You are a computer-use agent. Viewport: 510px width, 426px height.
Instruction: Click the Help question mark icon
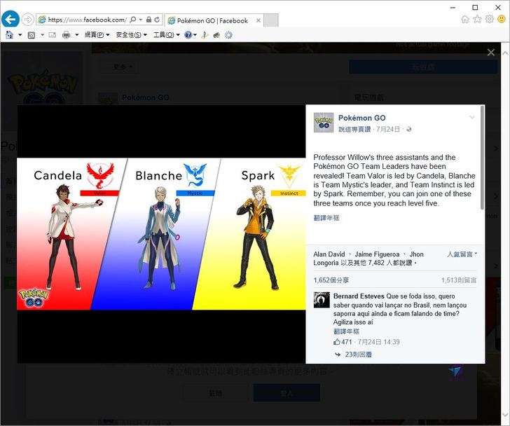point(188,35)
